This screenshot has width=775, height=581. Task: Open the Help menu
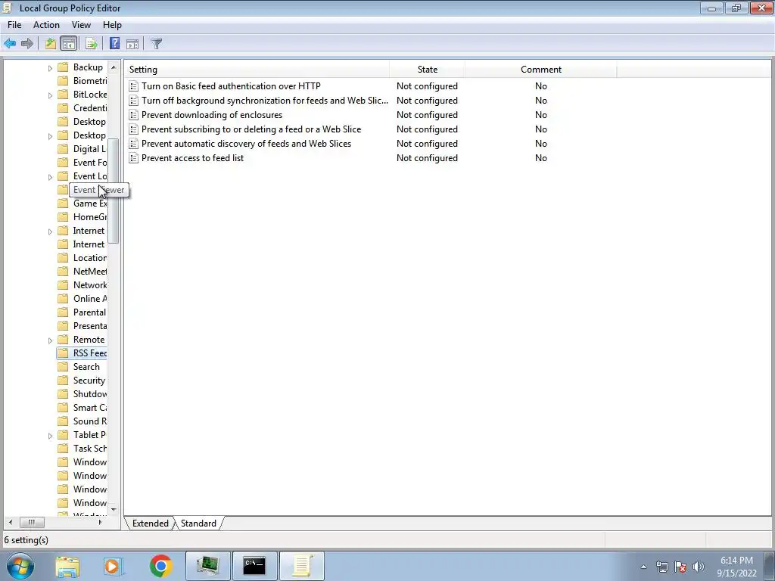click(112, 25)
